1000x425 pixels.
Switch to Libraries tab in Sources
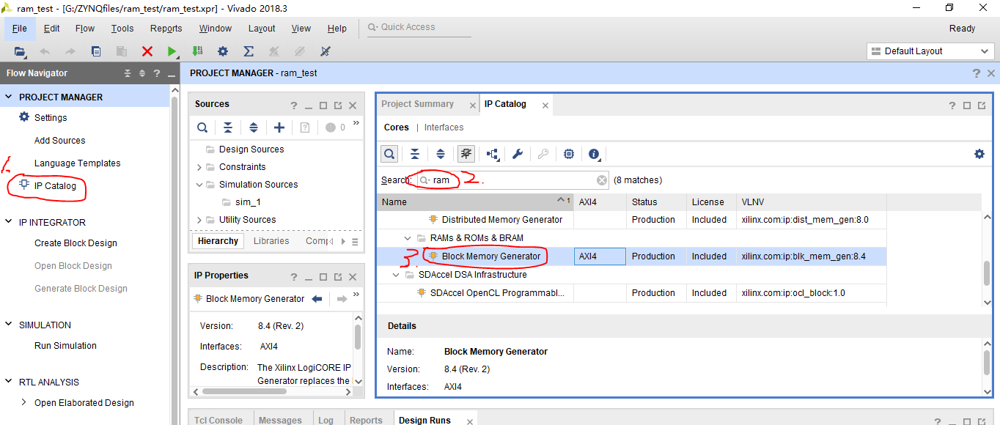(271, 241)
